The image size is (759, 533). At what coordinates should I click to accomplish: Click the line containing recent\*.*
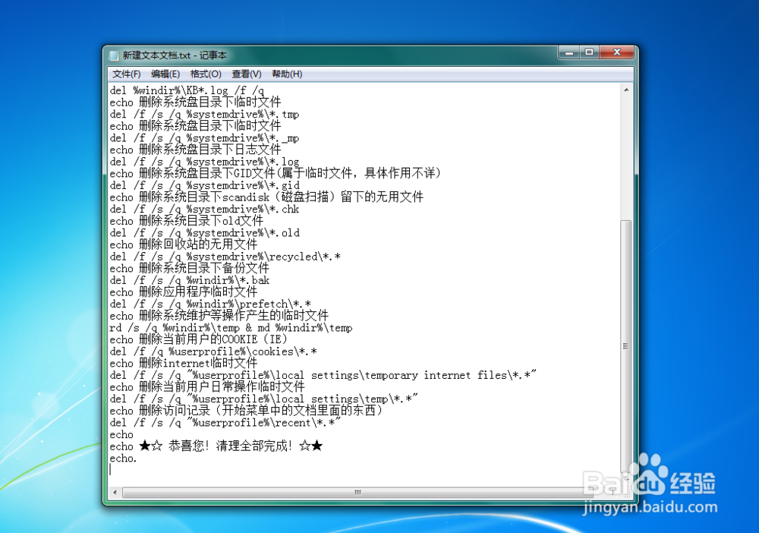coord(225,423)
